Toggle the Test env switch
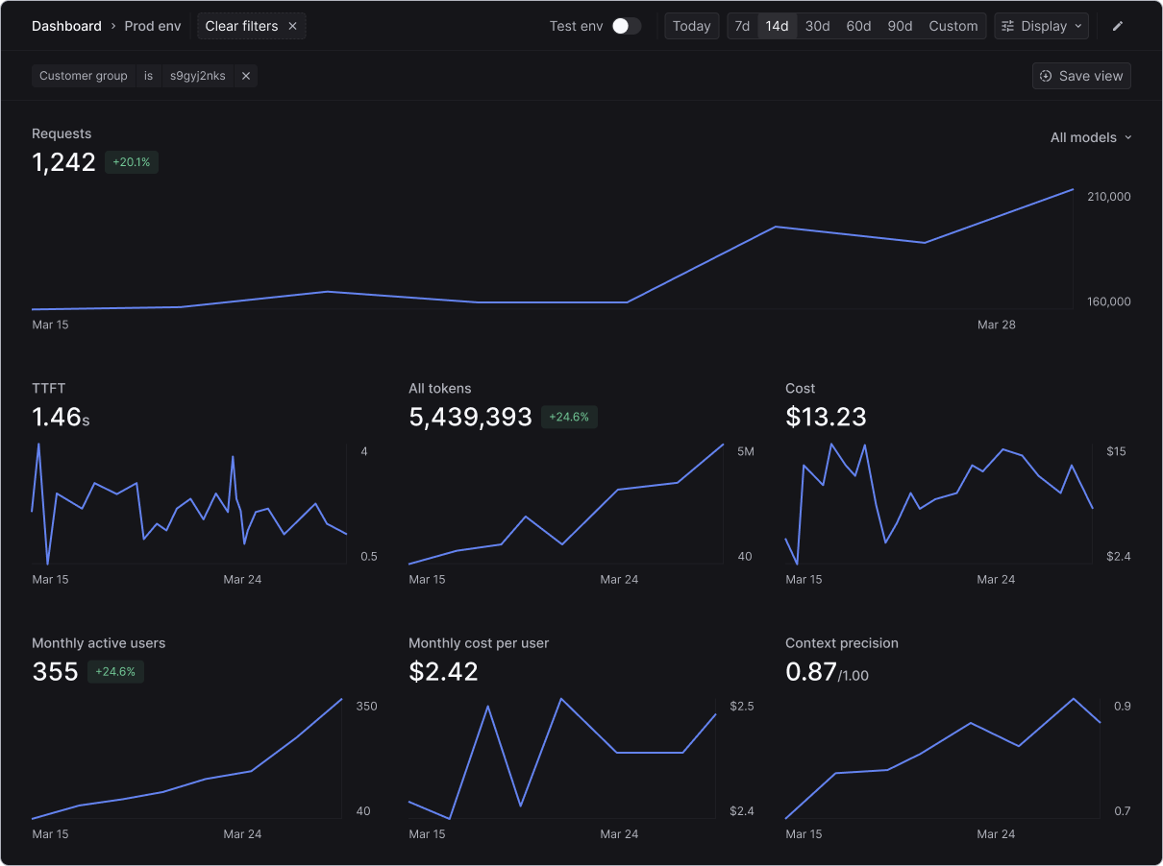This screenshot has width=1163, height=866. click(x=626, y=26)
